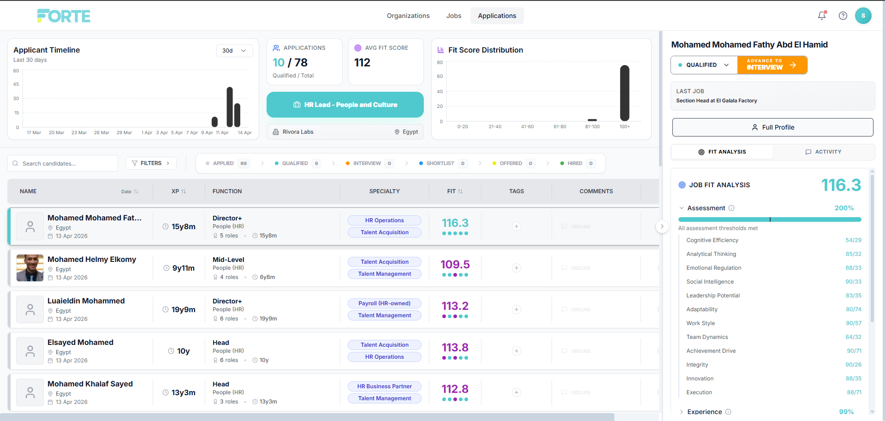Click HR Lead - People and Culture button

click(345, 105)
